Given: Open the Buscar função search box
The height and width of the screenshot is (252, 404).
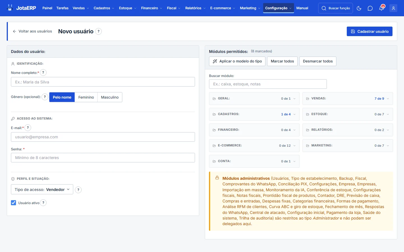Looking at the screenshot, I should click(x=336, y=8).
